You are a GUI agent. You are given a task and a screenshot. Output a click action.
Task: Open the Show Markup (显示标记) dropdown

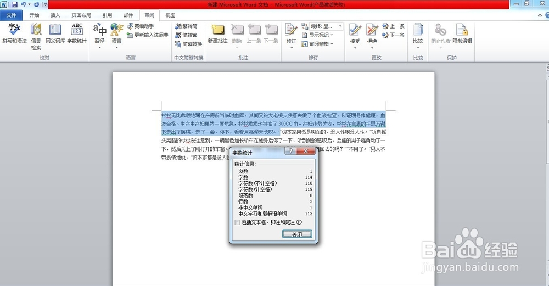point(317,35)
